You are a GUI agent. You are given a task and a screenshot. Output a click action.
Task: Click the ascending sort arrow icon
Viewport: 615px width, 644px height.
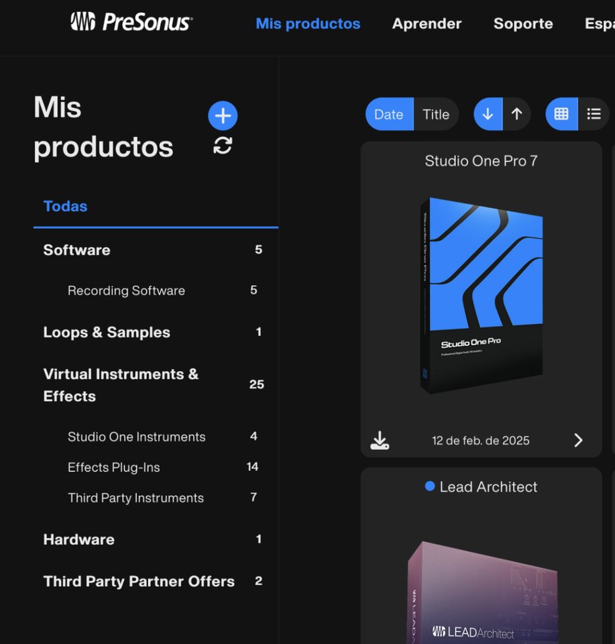coord(516,113)
